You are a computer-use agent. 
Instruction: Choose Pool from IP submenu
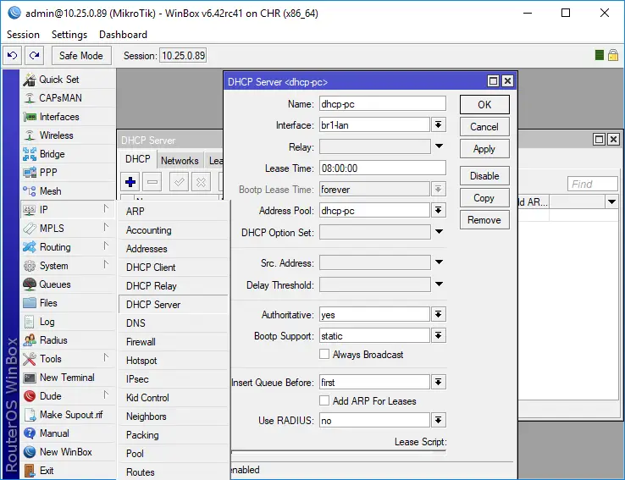coord(174,453)
